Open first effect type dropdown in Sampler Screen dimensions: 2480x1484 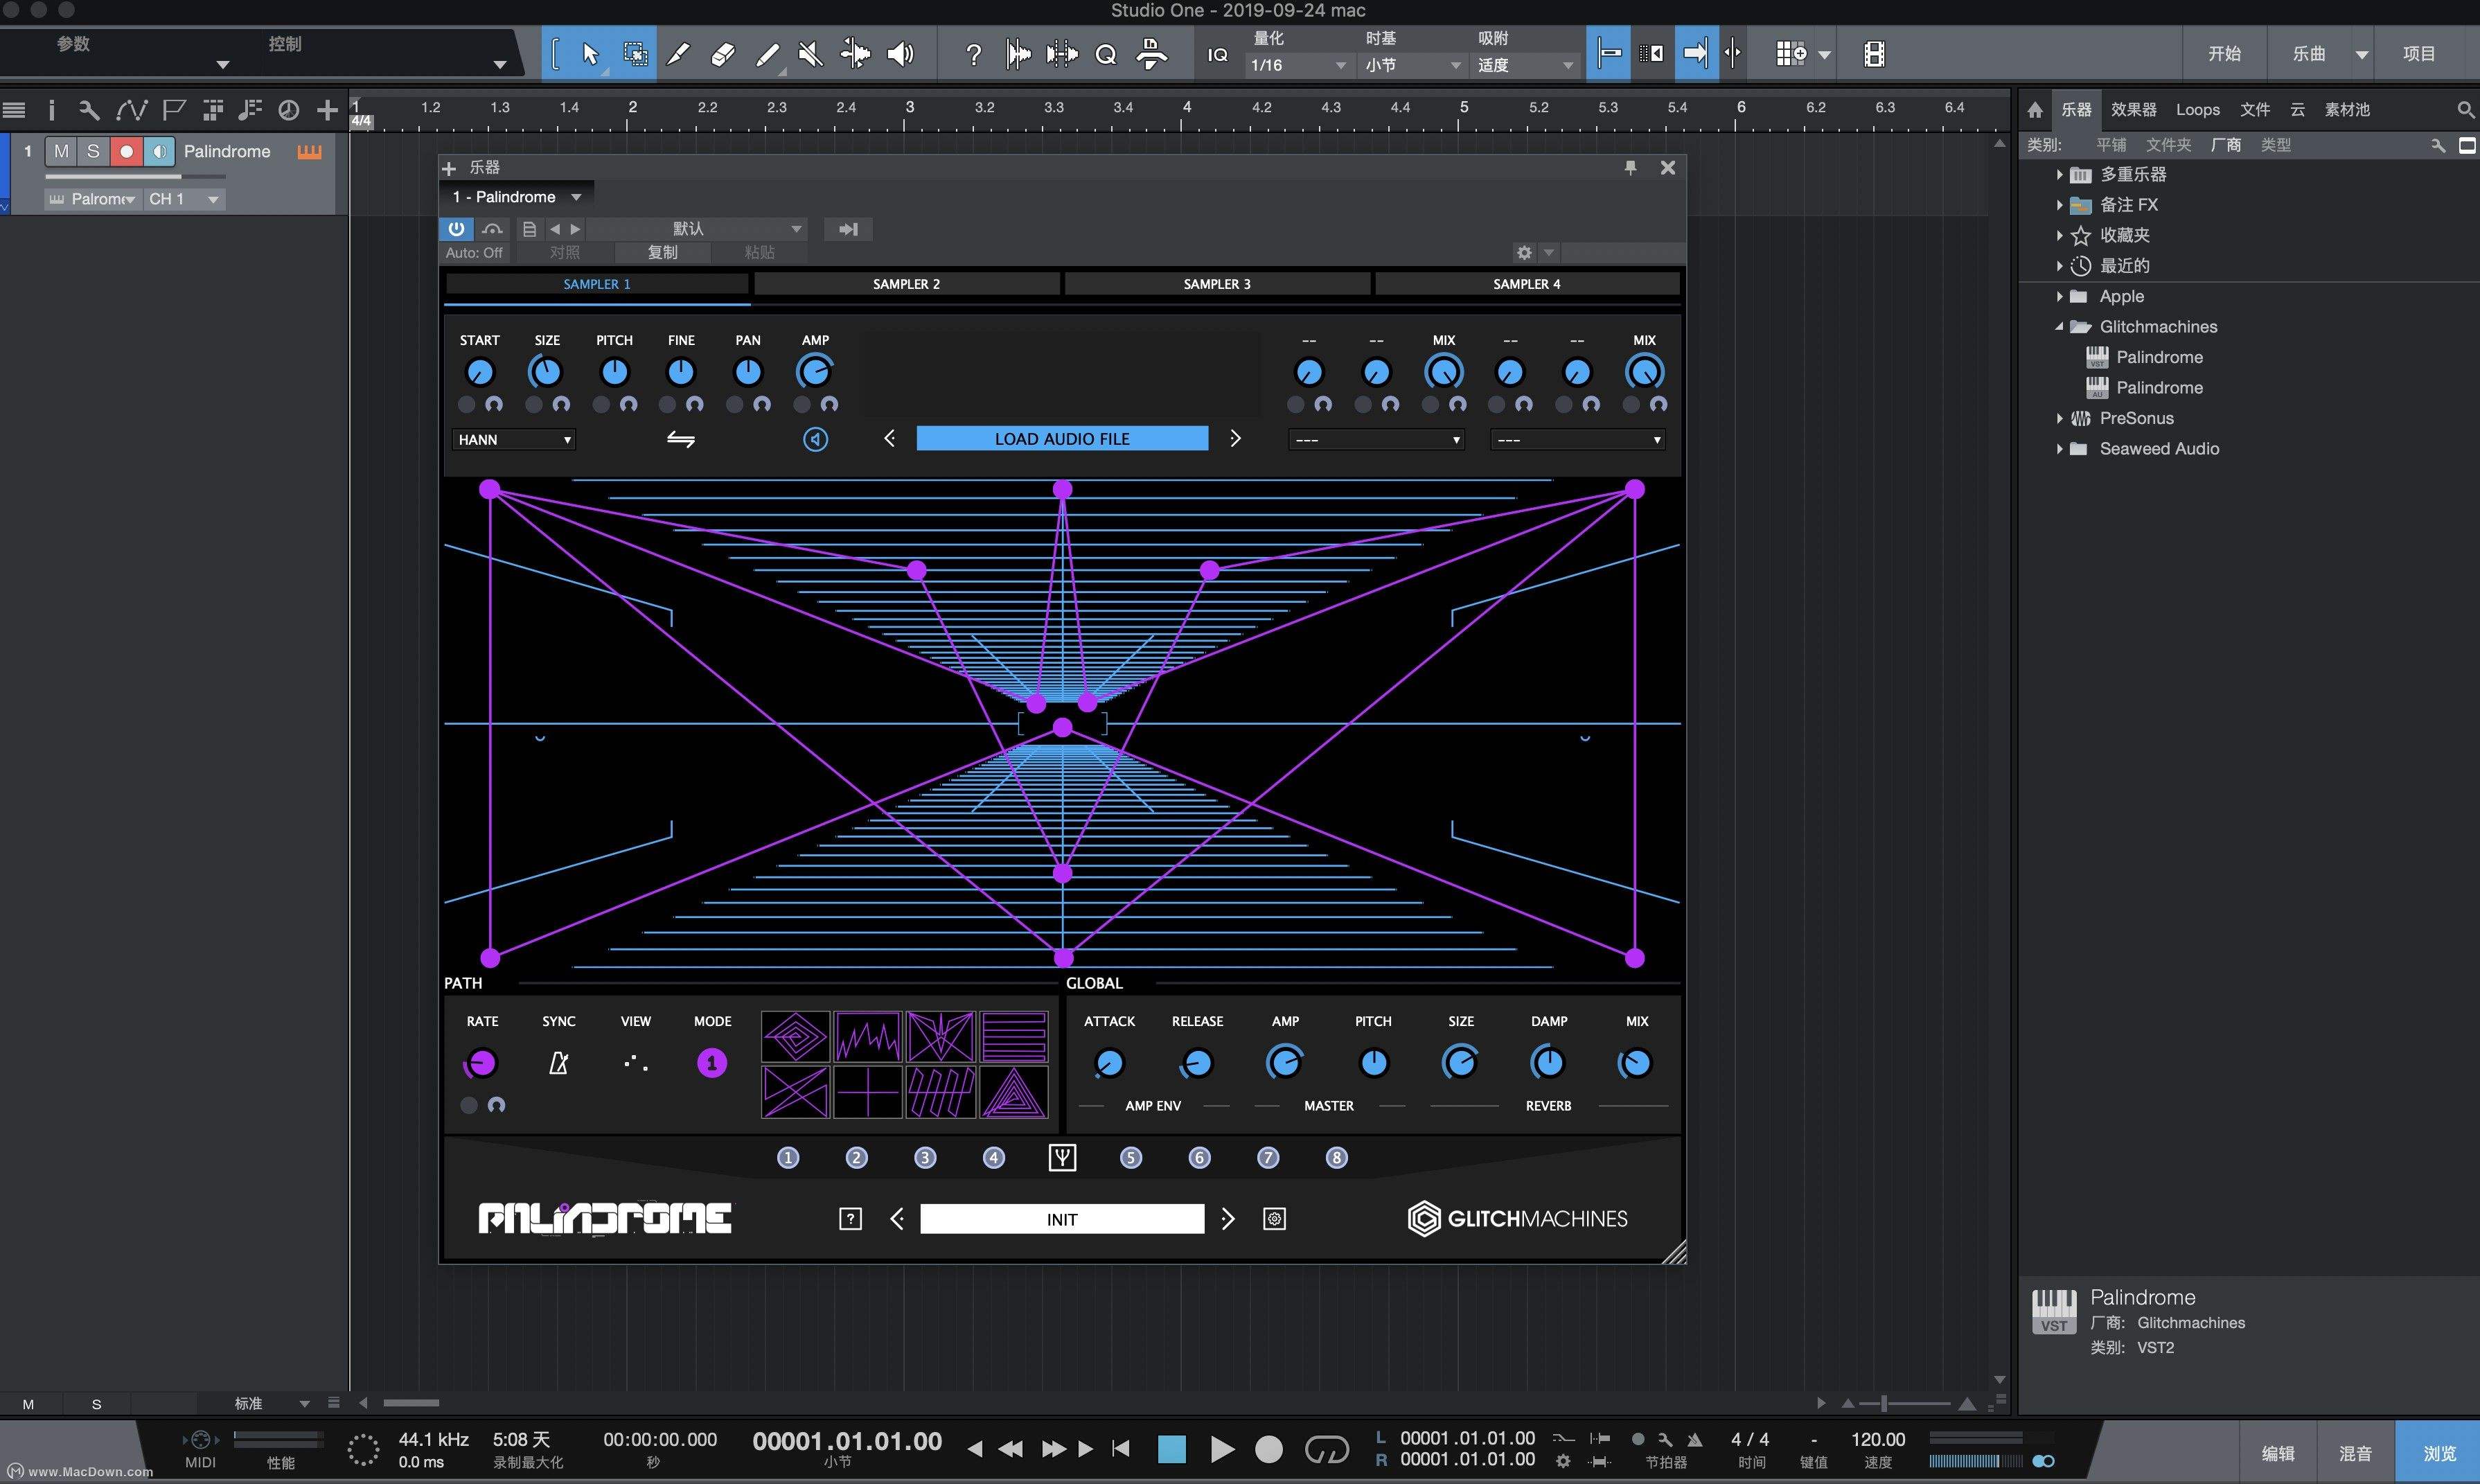(x=1376, y=439)
